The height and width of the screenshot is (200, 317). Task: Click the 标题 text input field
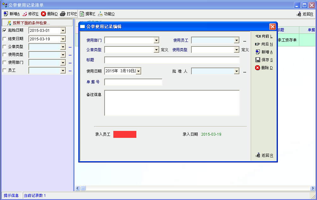pos(172,60)
